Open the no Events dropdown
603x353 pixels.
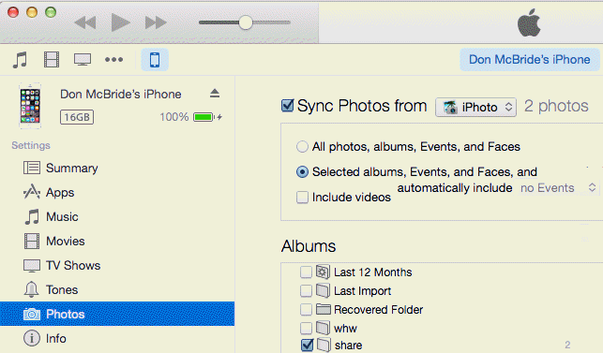tap(558, 188)
